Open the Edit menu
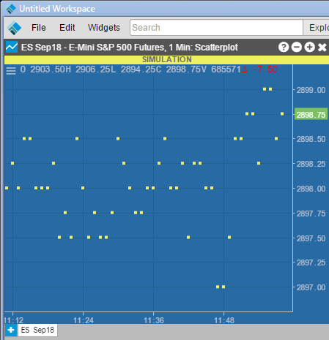 click(x=67, y=28)
